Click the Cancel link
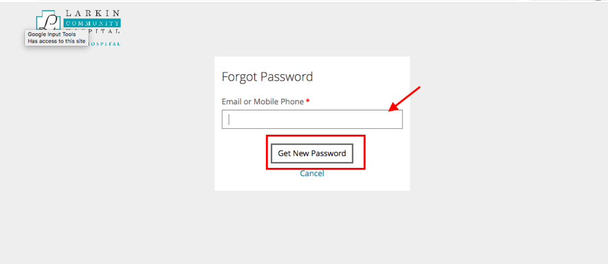The image size is (608, 264). pos(312,173)
